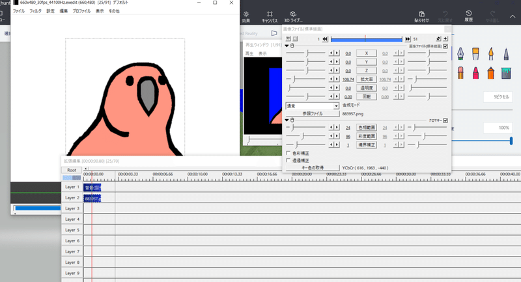Click the キー色の取得 button
Screen dimensions: 521x282
pos(313,168)
